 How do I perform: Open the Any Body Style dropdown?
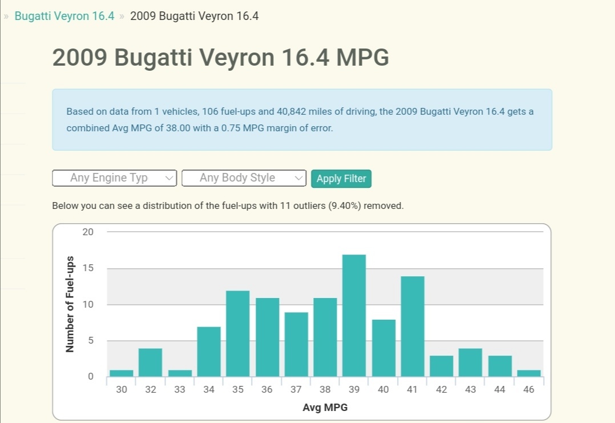coord(244,178)
